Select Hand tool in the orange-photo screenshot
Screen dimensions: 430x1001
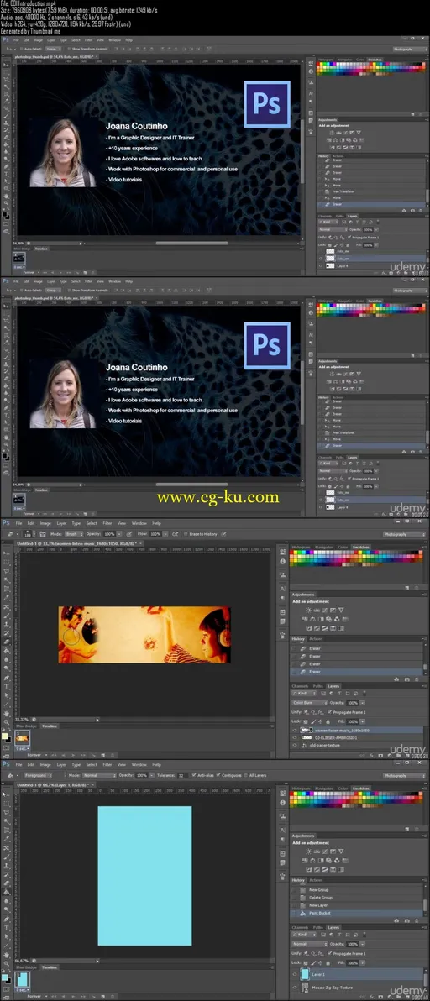click(6, 714)
